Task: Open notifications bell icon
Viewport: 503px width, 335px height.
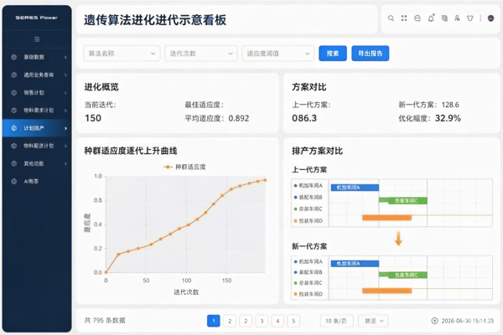Action: (431, 18)
